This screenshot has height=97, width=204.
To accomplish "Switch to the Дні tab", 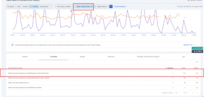I will point(184,57).
